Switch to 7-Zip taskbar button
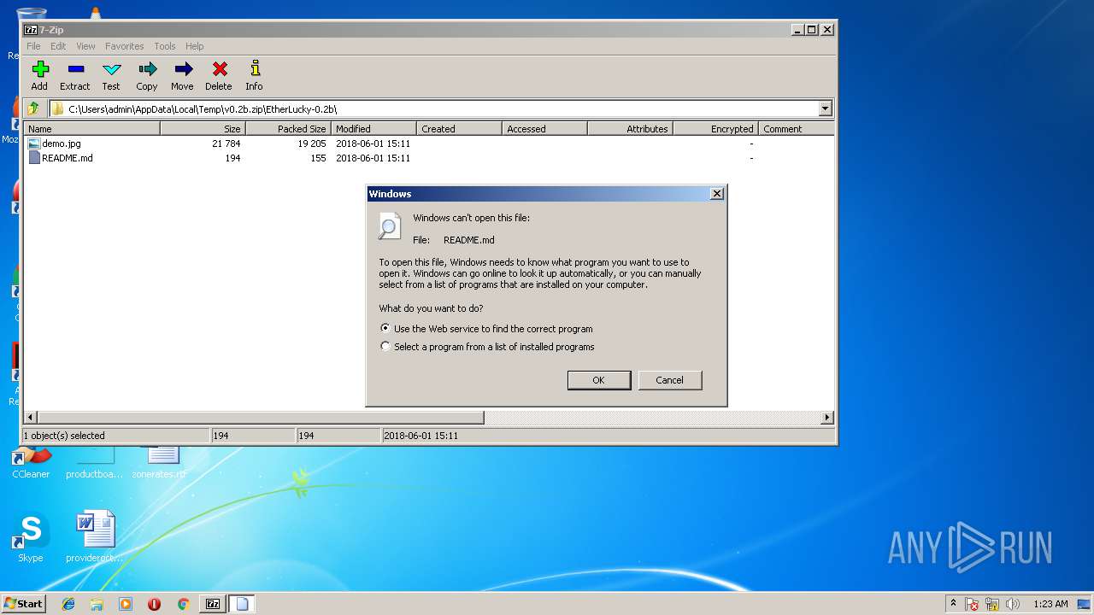The height and width of the screenshot is (615, 1094). 213,604
